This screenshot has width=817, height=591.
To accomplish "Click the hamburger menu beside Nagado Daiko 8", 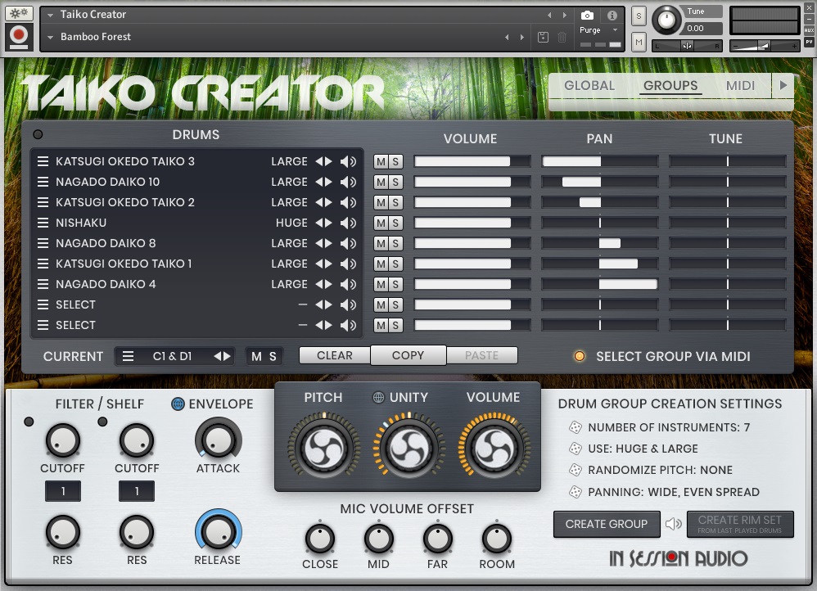I will click(x=43, y=243).
